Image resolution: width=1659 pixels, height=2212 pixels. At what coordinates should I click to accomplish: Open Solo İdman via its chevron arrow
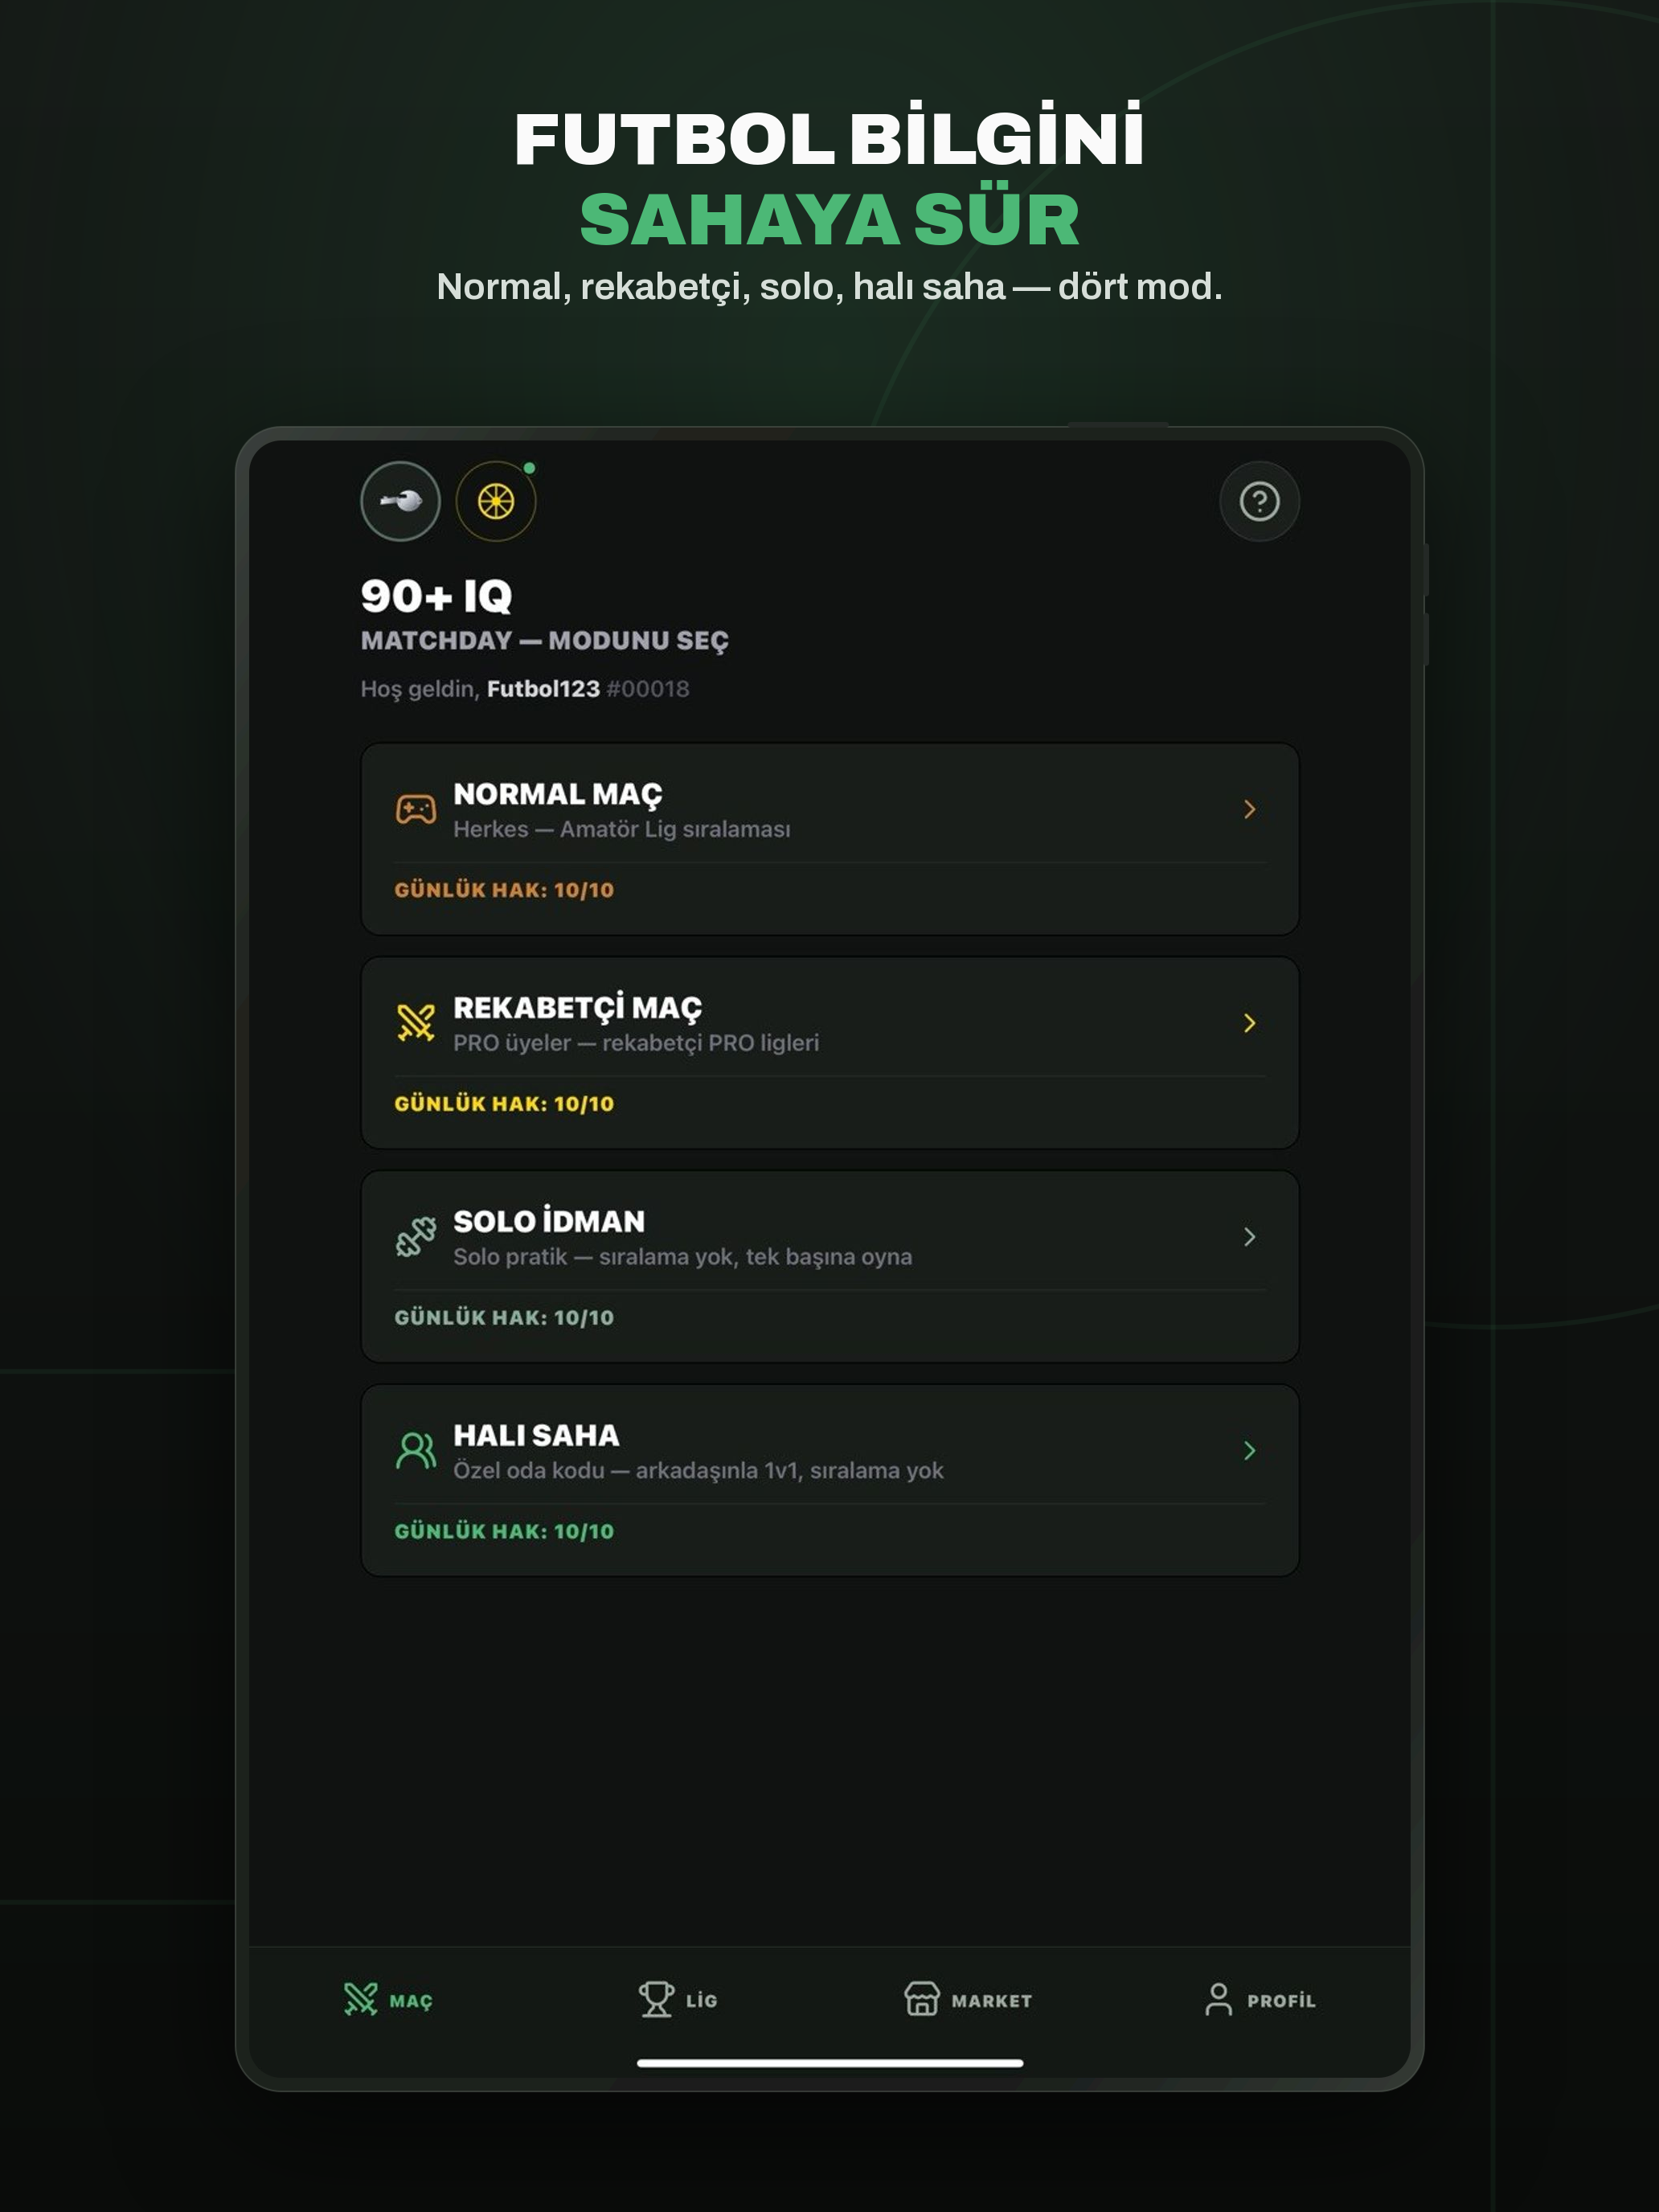(x=1249, y=1236)
